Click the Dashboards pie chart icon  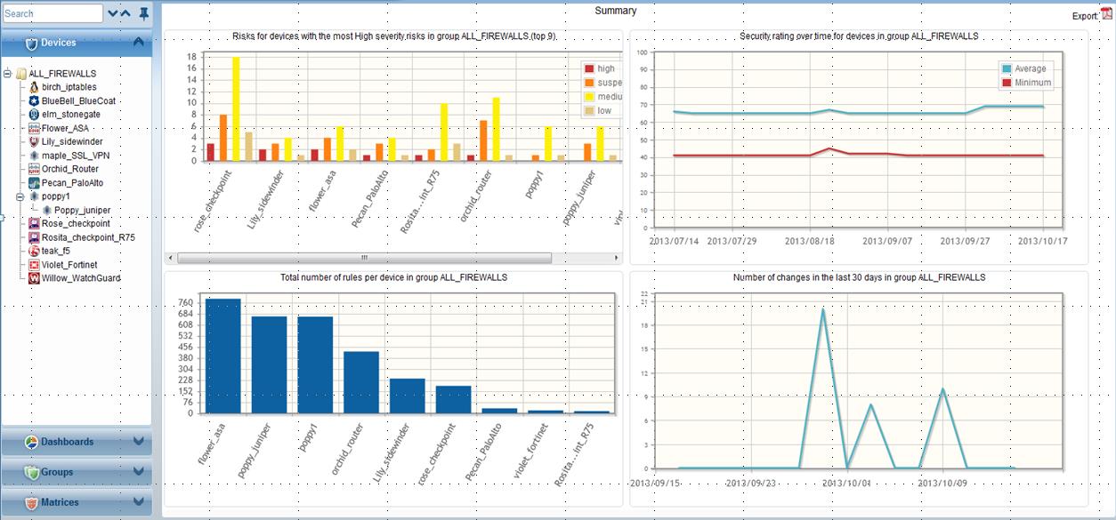point(30,442)
